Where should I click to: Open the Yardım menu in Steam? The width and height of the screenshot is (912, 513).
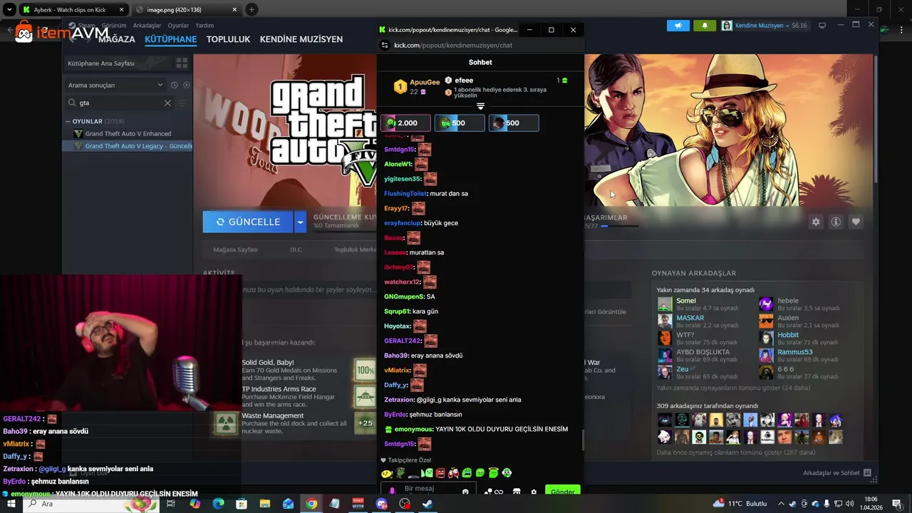(204, 26)
